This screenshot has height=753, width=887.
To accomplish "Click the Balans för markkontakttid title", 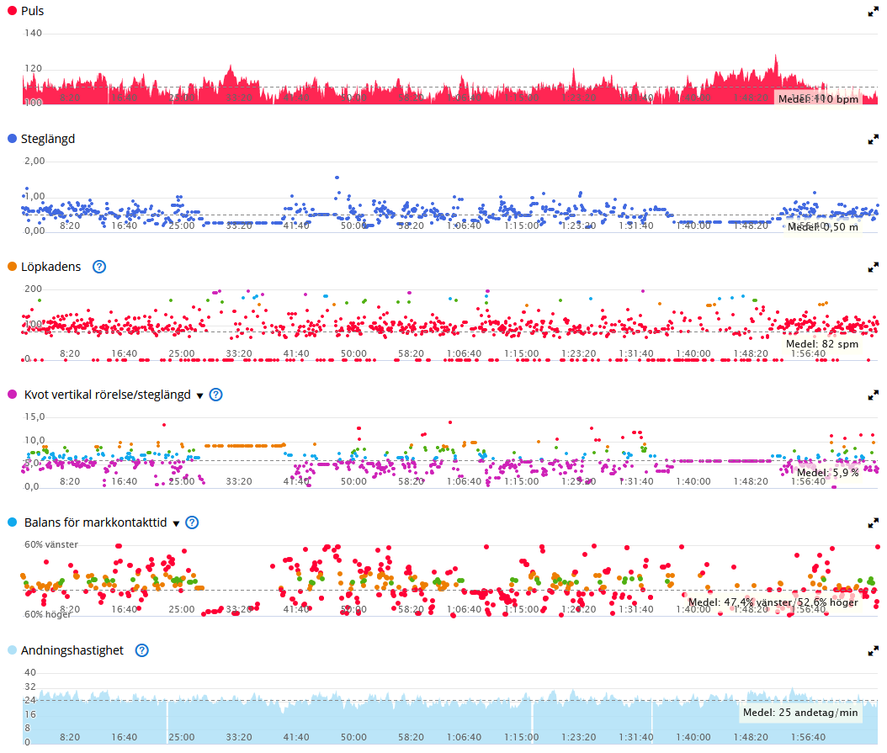I will click(x=96, y=522).
